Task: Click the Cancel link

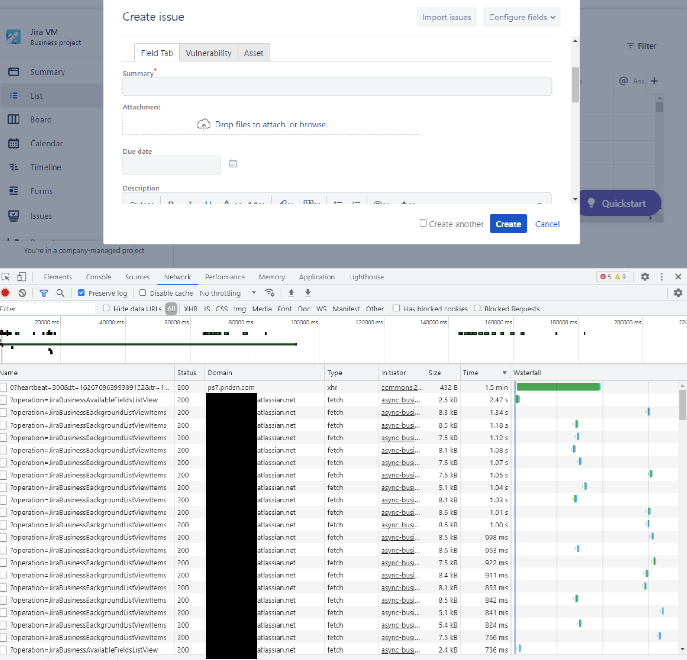Action: tap(547, 224)
